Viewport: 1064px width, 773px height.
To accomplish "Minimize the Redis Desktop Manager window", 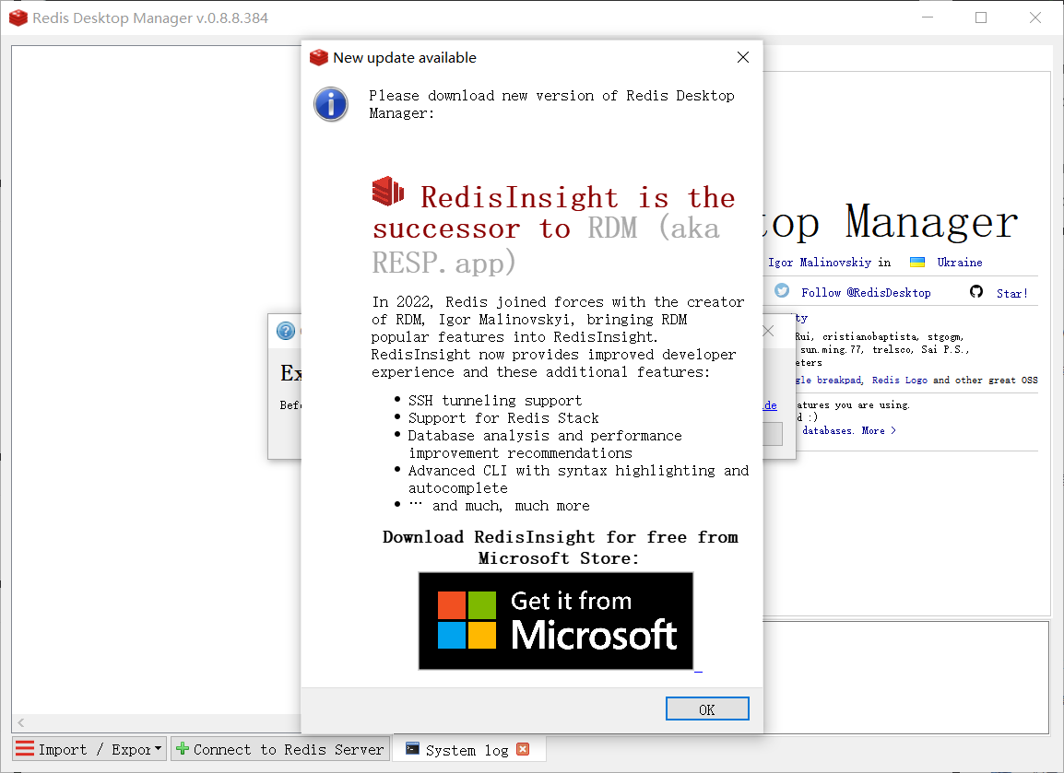I will pyautogui.click(x=928, y=18).
